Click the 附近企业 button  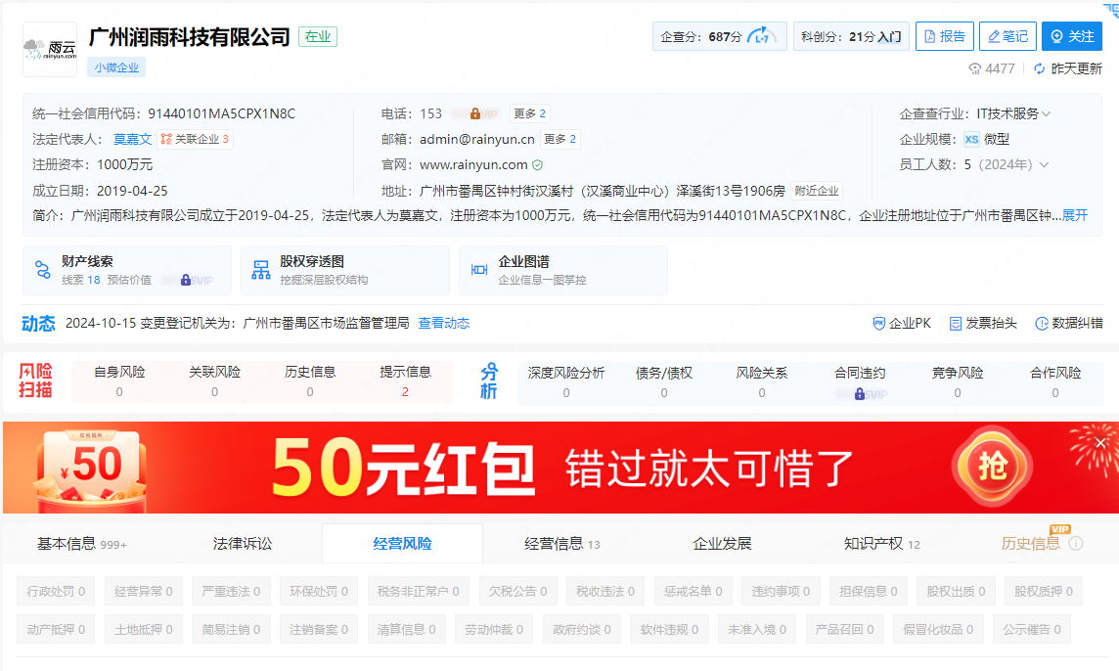tap(817, 191)
